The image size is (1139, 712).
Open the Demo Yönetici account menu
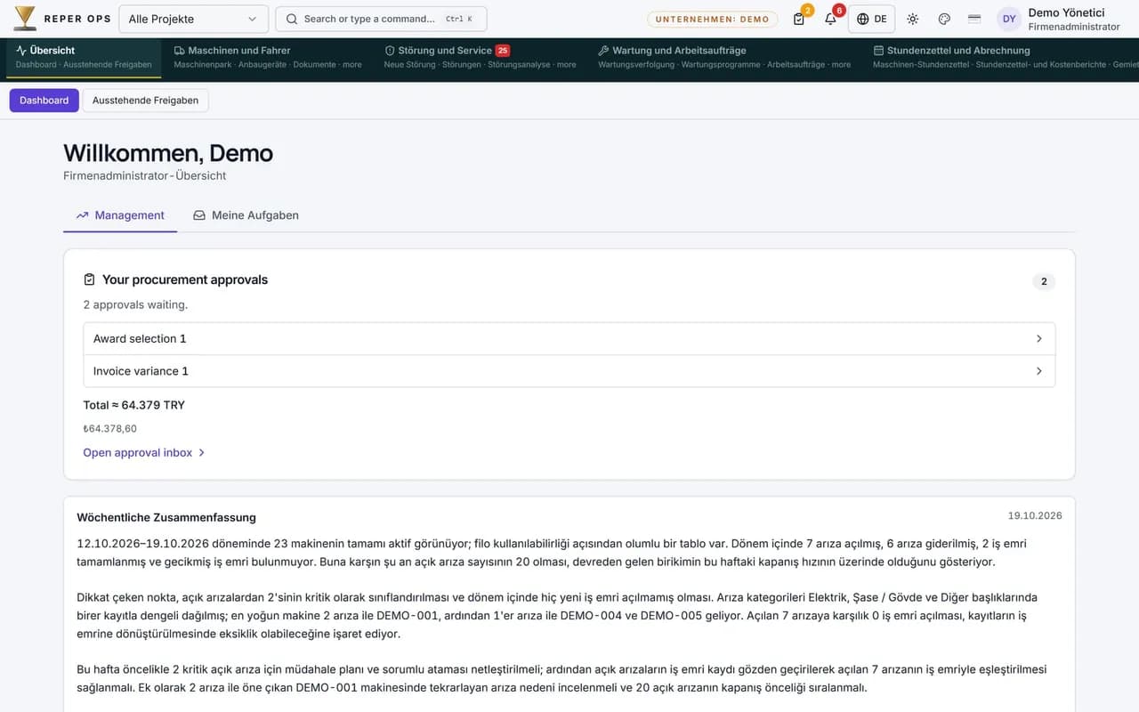(1059, 19)
